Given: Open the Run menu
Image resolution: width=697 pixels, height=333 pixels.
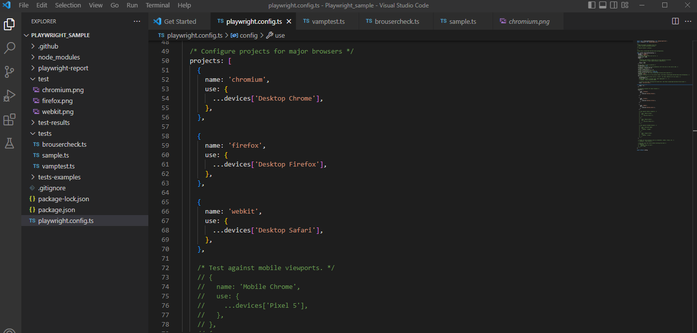Looking at the screenshot, I should tap(132, 5).
